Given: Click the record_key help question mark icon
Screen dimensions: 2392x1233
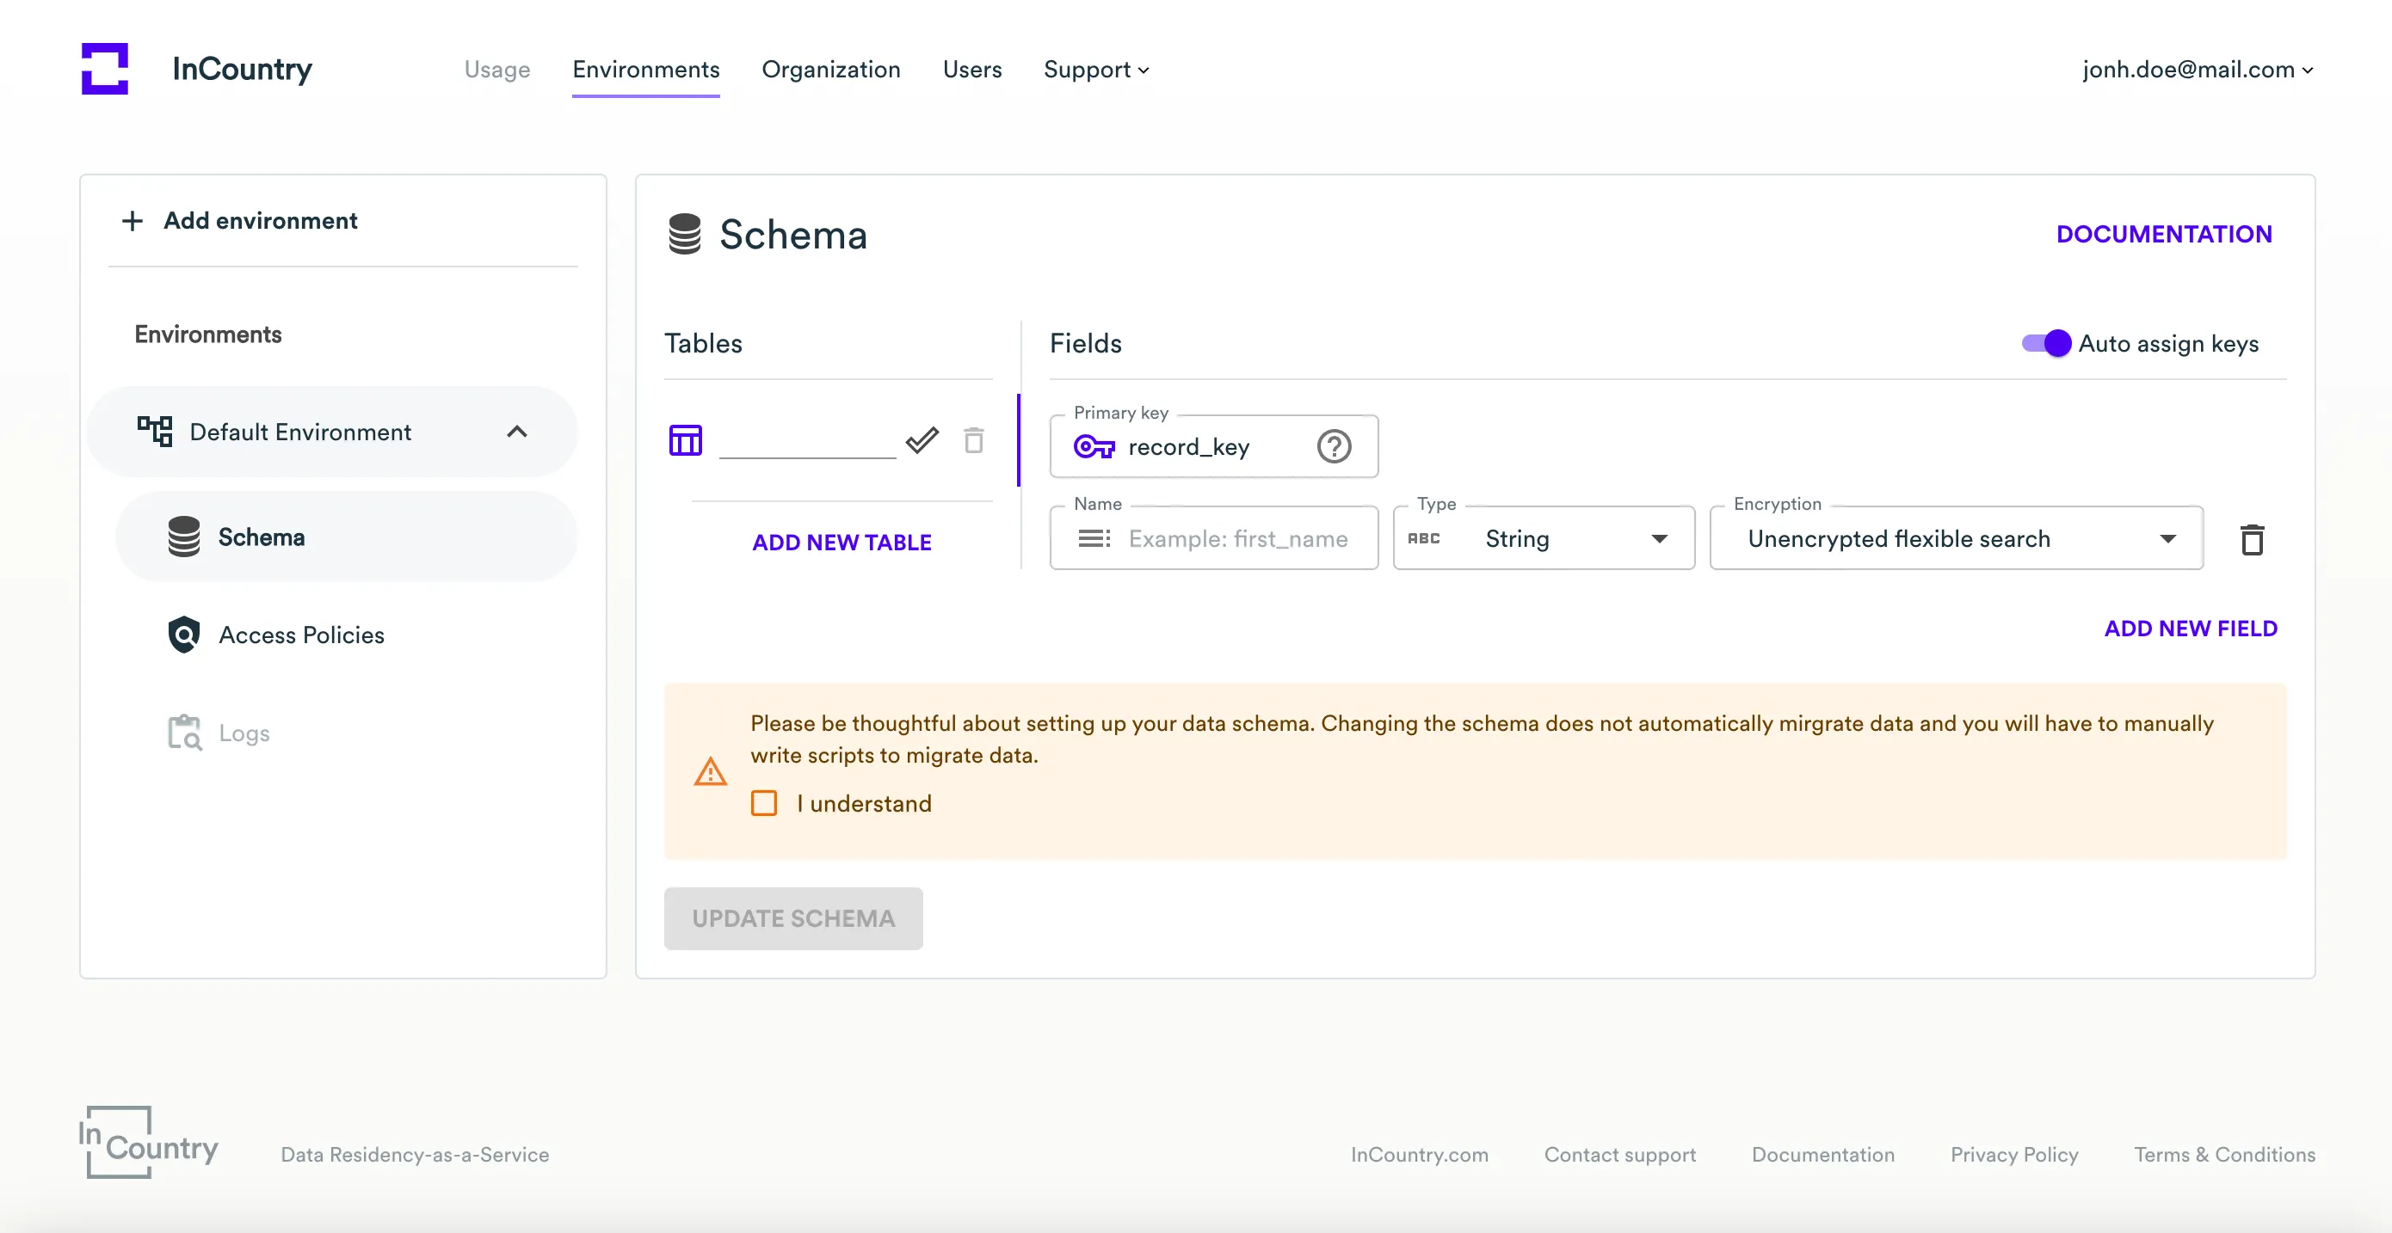Looking at the screenshot, I should pyautogui.click(x=1334, y=447).
